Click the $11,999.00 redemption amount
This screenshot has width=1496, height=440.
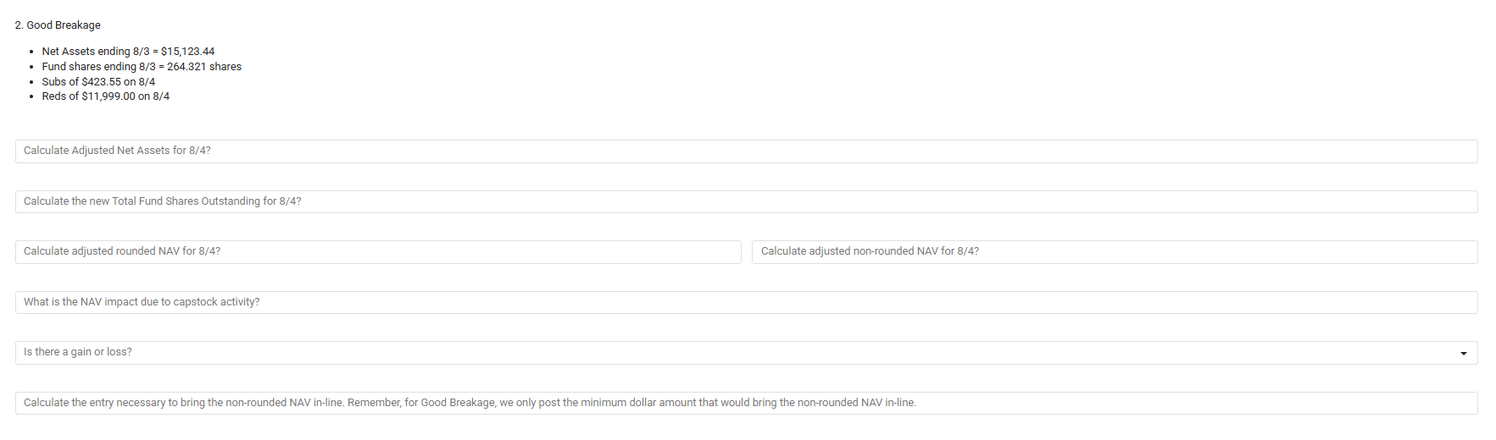108,96
